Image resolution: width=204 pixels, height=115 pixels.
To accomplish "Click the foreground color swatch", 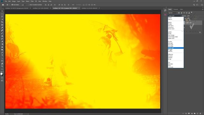I will (x=1, y=74).
